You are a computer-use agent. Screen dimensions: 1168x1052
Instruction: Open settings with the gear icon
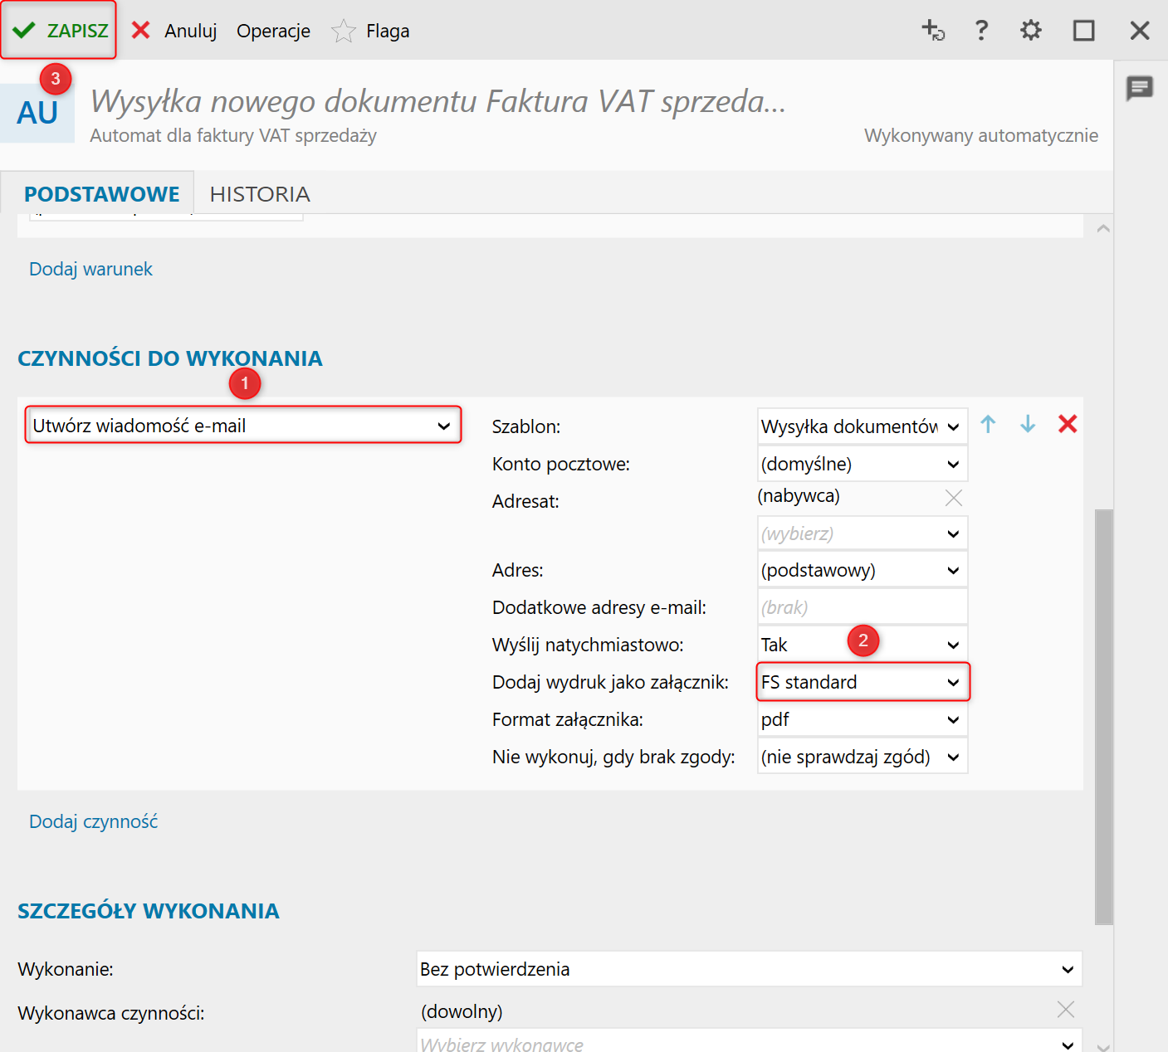1030,31
